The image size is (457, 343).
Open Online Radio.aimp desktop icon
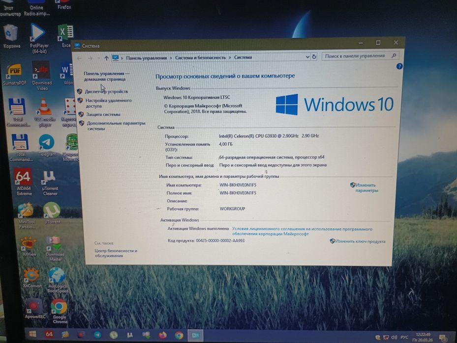[x=36, y=8]
